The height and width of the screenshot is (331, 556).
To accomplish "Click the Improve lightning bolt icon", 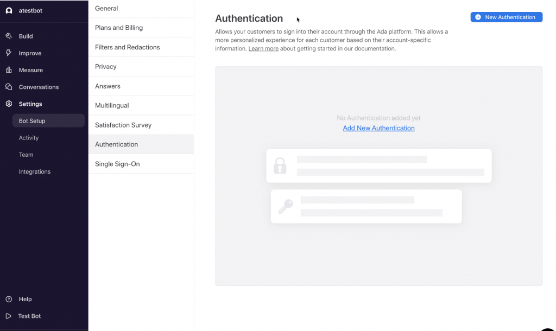I will (x=9, y=53).
